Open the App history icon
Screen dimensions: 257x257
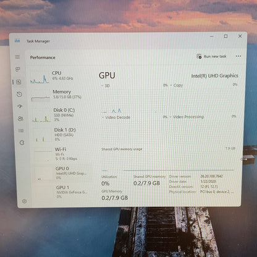19,95
